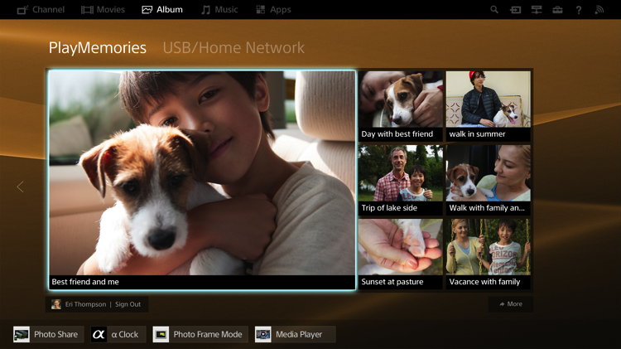The height and width of the screenshot is (349, 621).
Task: Open the Walk with family an... album
Action: (x=489, y=180)
